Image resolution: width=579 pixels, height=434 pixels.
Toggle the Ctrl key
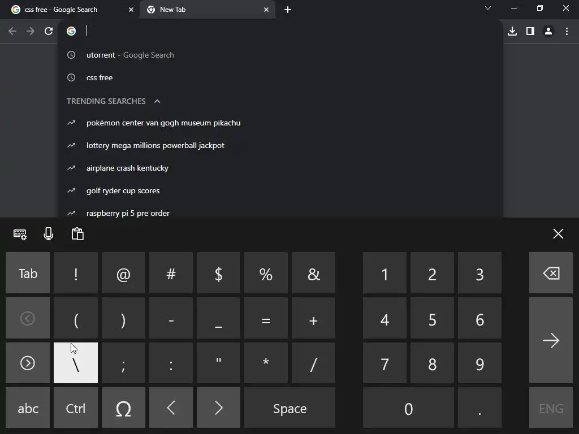point(76,408)
